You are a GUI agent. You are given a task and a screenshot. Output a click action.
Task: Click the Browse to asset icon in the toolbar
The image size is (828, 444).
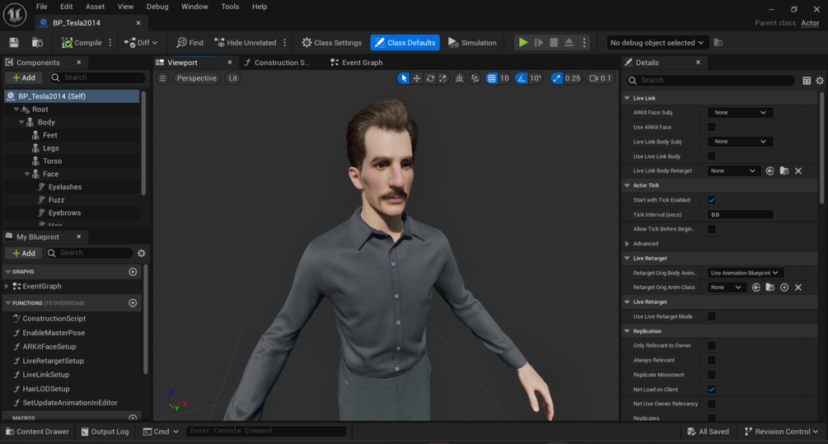pyautogui.click(x=37, y=43)
